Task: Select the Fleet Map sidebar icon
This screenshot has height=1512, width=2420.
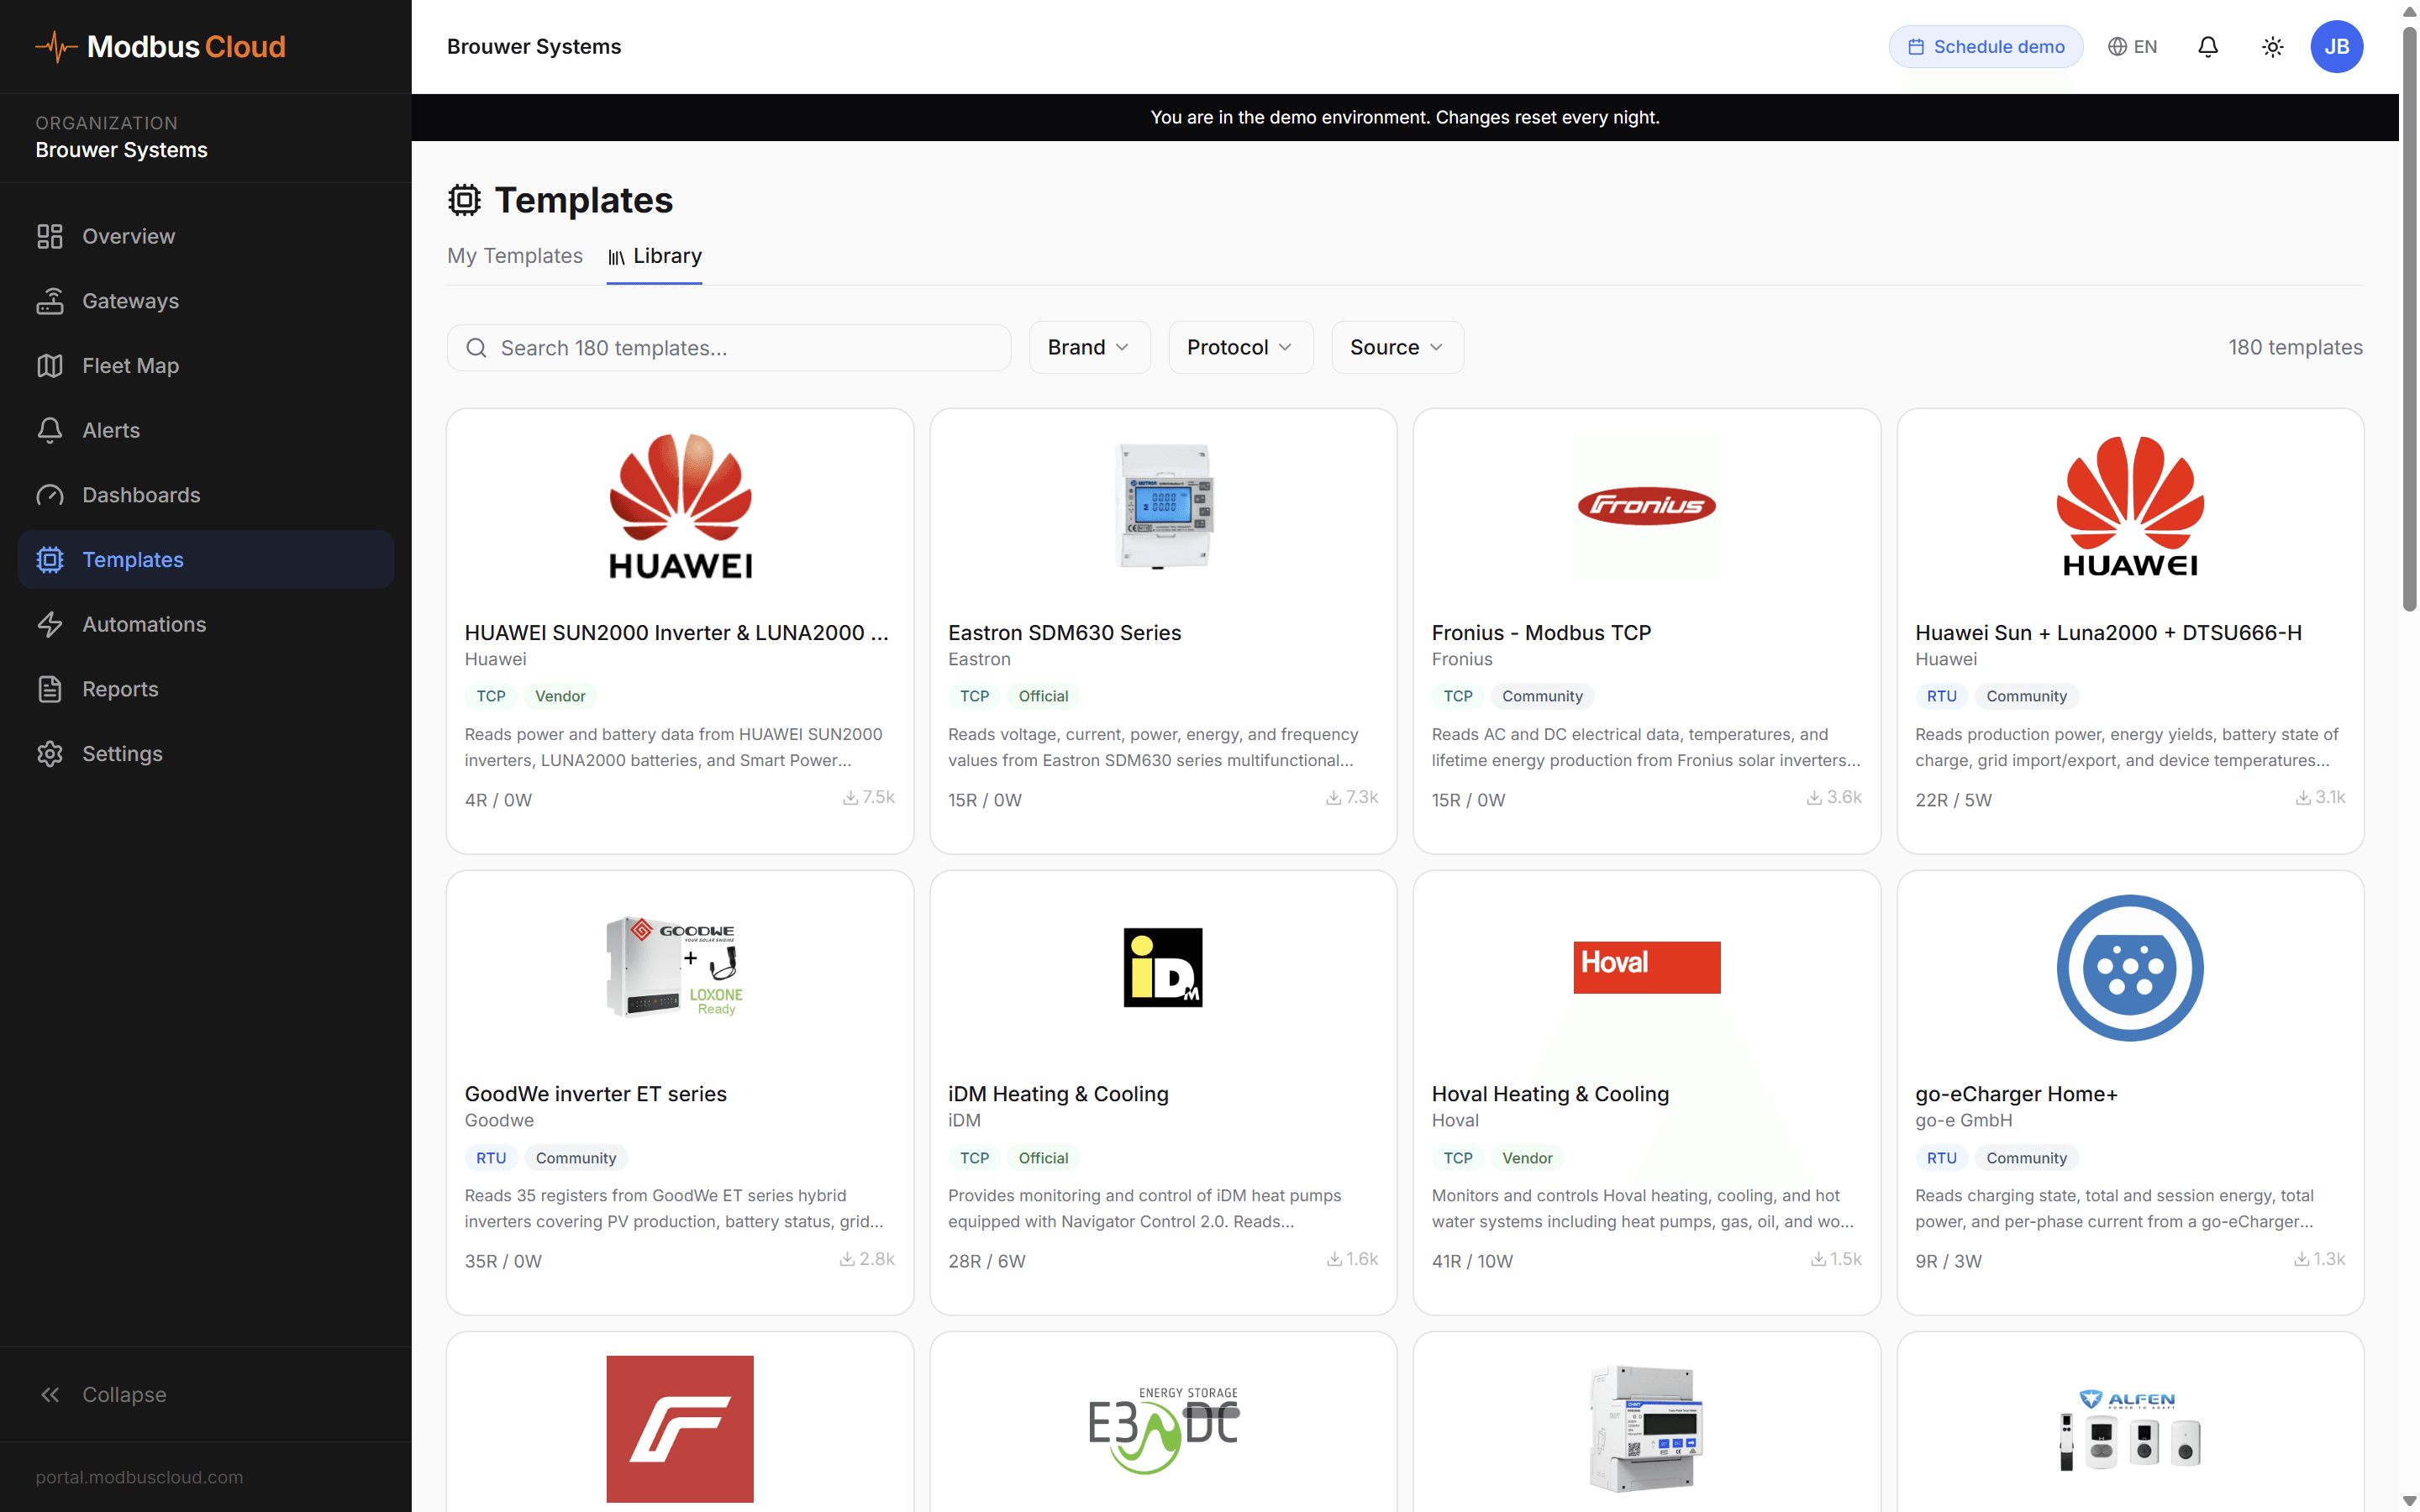Action: point(51,365)
